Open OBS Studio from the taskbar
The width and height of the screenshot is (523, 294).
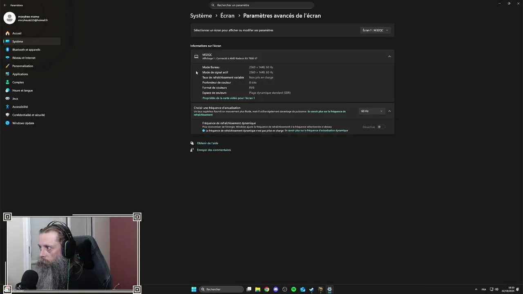pos(285,289)
